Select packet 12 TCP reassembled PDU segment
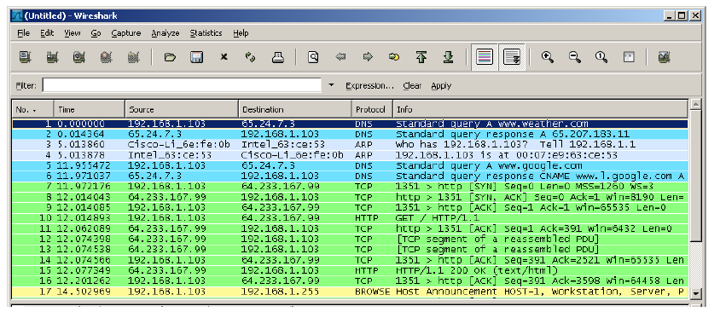The width and height of the screenshot is (720, 312). coord(350,239)
